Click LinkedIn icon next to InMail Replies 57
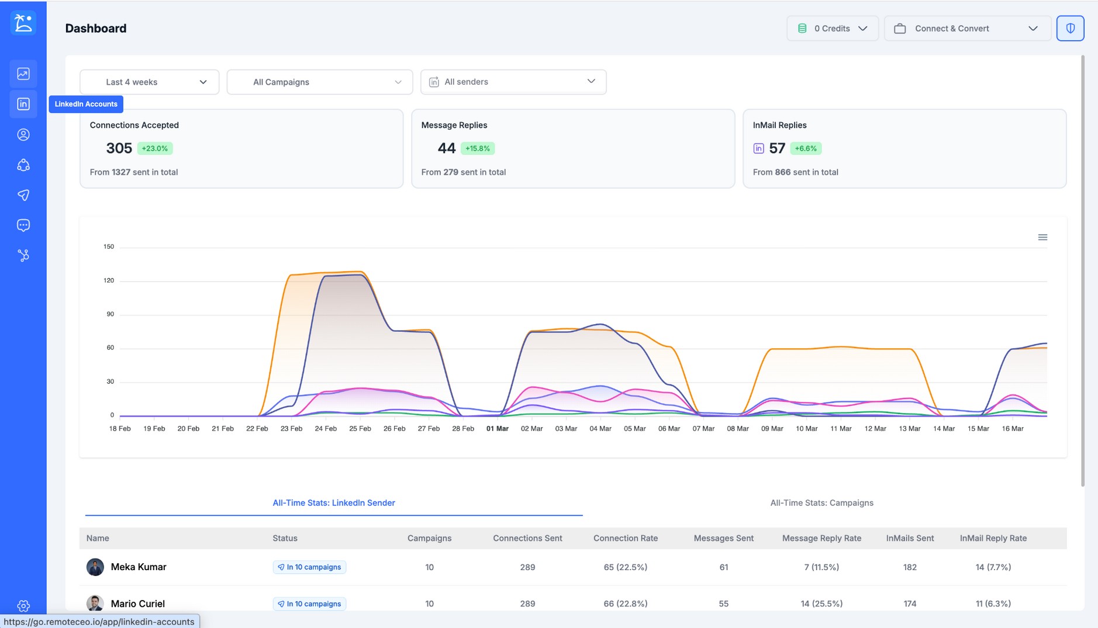Screen dimensions: 1098x628 click(758, 148)
